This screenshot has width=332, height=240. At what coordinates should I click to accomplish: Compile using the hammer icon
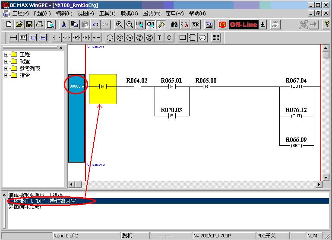161,24
